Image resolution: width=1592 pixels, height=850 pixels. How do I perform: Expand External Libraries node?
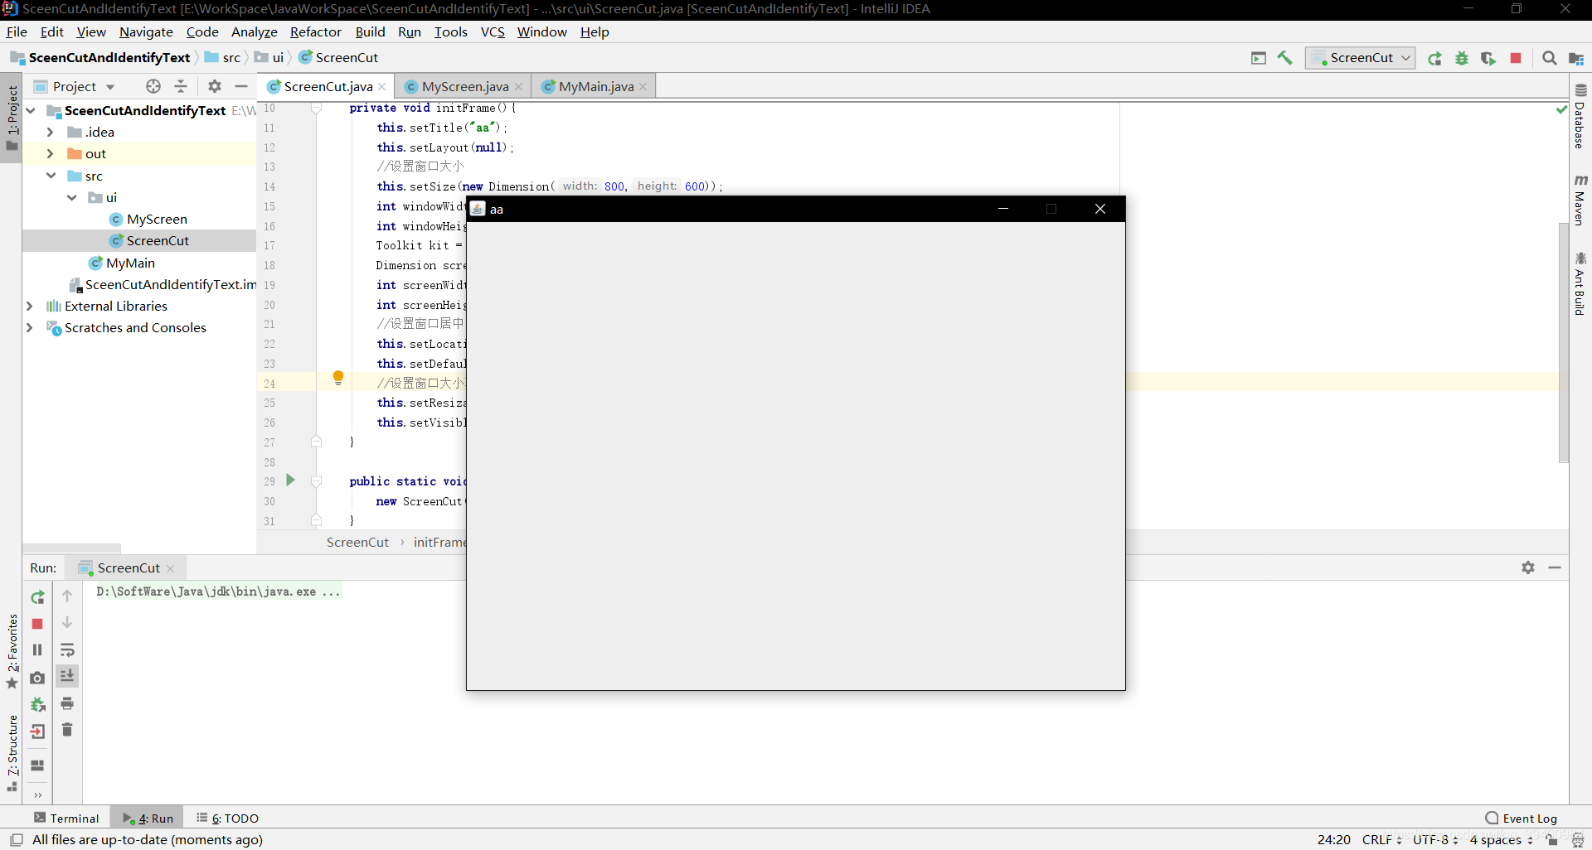point(29,306)
